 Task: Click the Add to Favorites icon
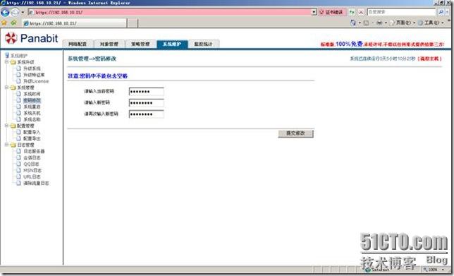(x=13, y=23)
